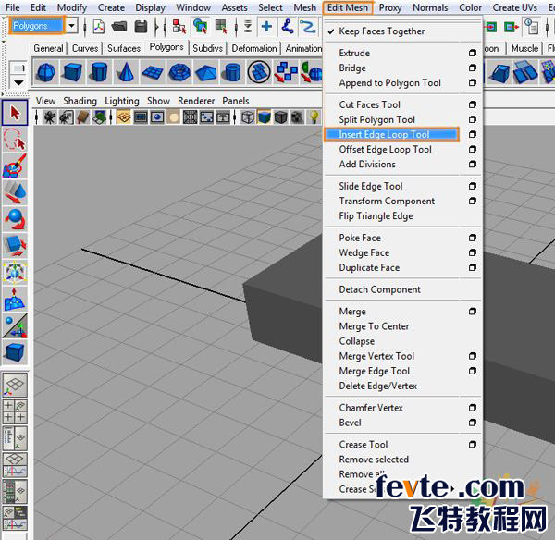Select the Four View layout

pos(15,411)
